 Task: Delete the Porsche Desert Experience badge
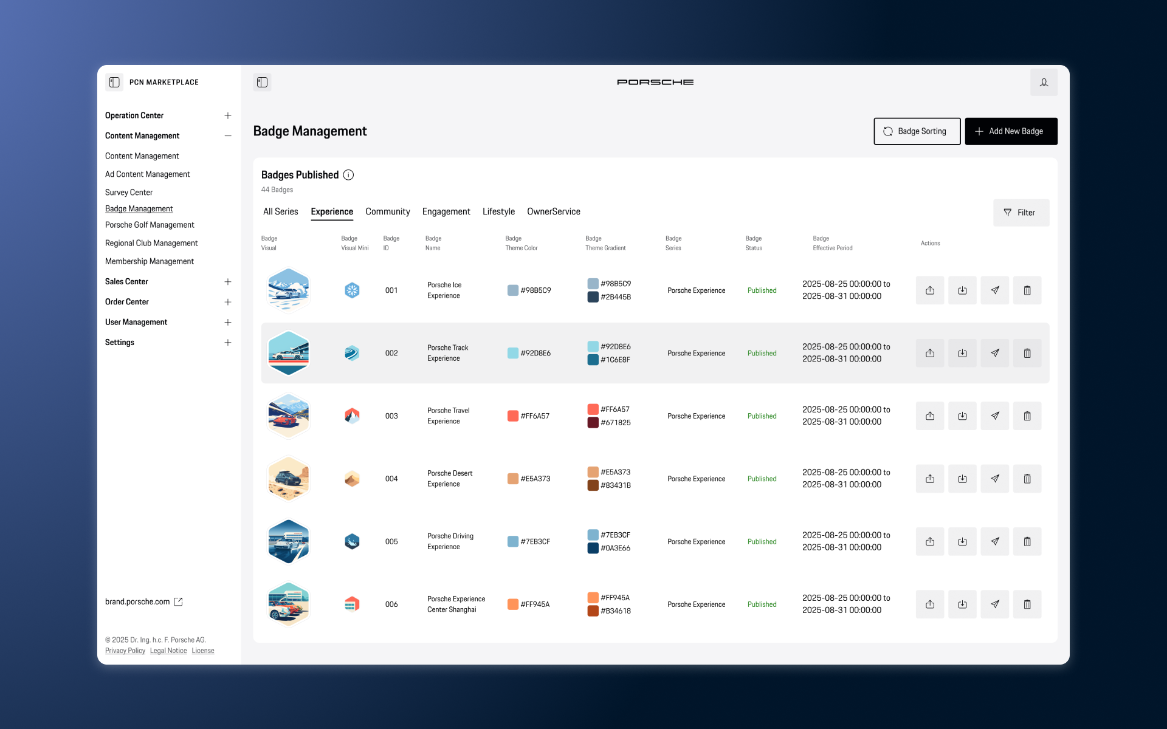[1027, 479]
